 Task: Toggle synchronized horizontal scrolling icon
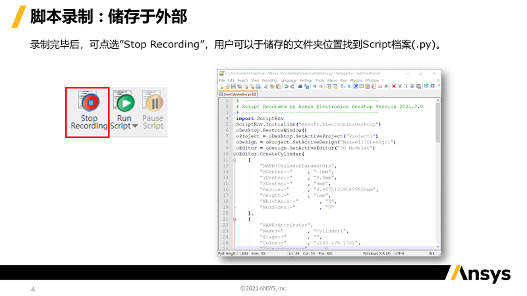[x=335, y=87]
